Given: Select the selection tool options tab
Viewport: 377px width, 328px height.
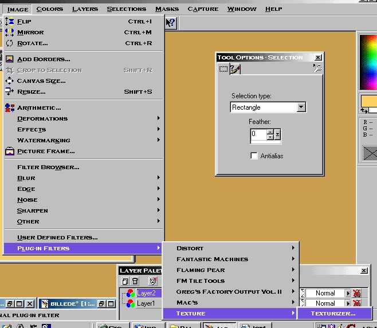Looking at the screenshot, I should coord(223,69).
